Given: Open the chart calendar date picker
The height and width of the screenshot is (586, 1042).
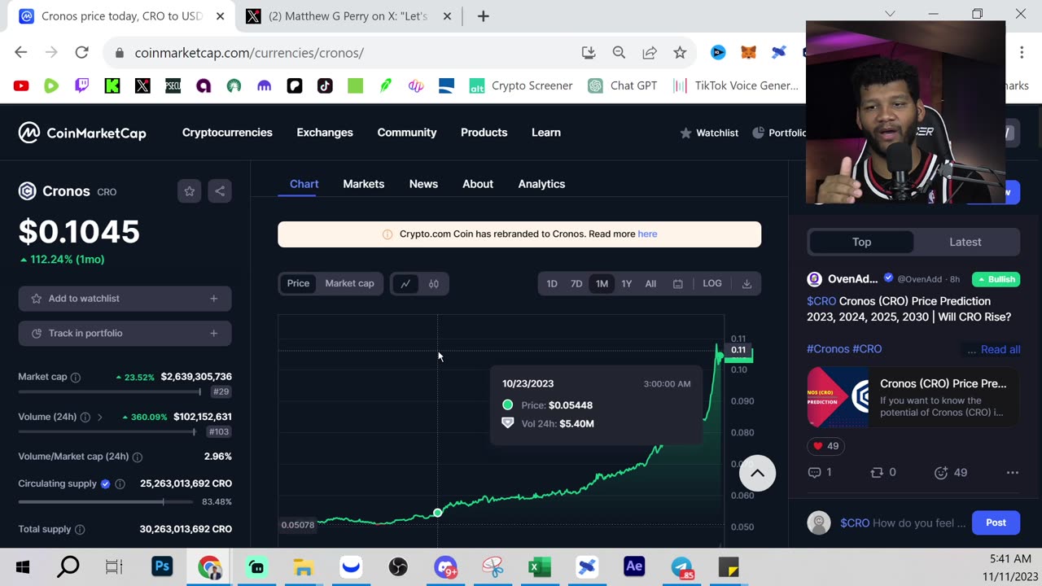Looking at the screenshot, I should click(x=678, y=283).
